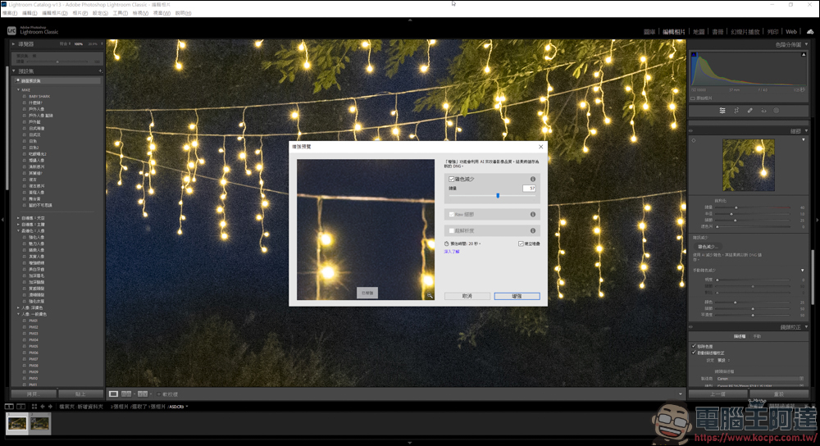
Task: Select the first filmstrip thumbnail
Action: point(17,423)
